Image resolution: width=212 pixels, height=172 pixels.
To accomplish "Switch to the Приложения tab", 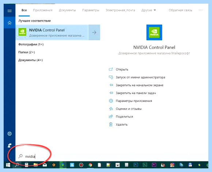I will [43, 10].
